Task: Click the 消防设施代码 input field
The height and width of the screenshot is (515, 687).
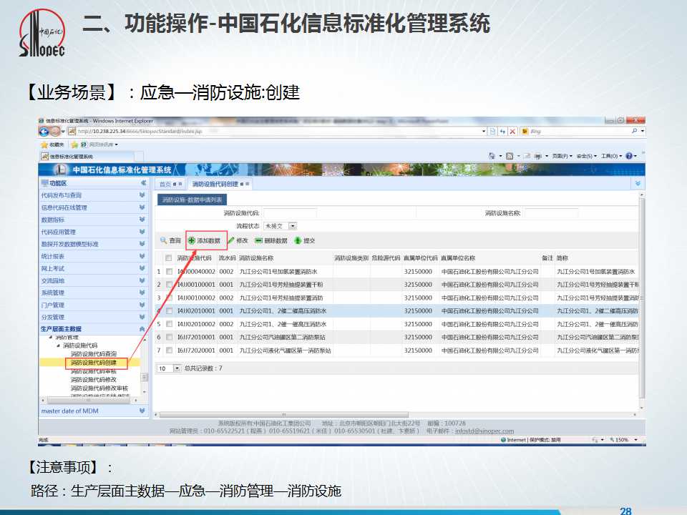Action: click(290, 213)
